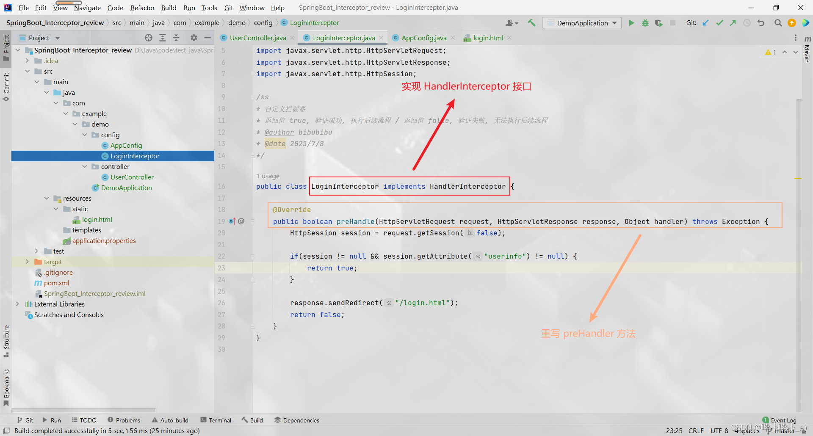Click the stop process icon
Screen dimensions: 813x436
click(672, 23)
